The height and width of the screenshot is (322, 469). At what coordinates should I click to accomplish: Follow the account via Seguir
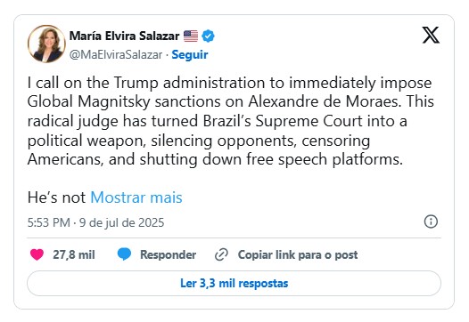tap(190, 54)
